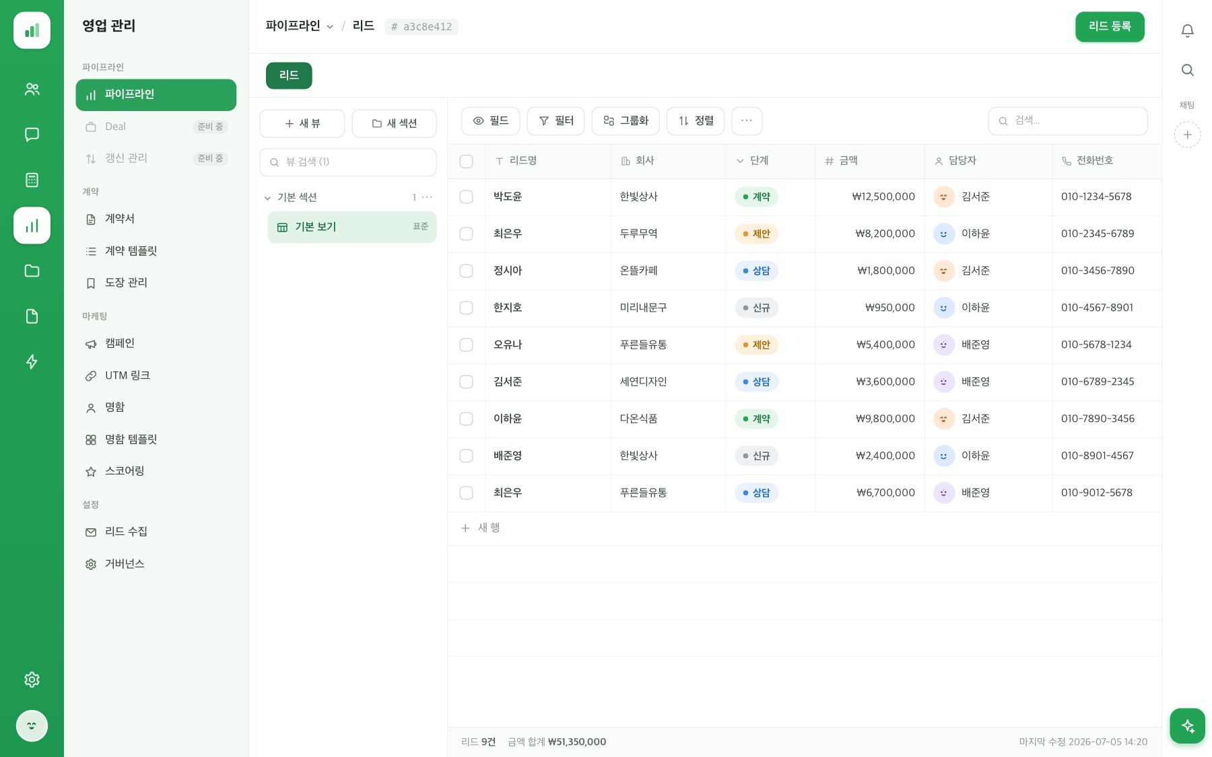The height and width of the screenshot is (757, 1212).
Task: Click the UTM 링크 chain icon
Action: [x=91, y=376]
